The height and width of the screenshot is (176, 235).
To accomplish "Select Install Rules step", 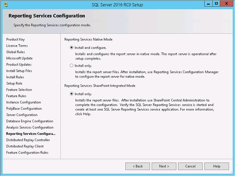I will click(x=15, y=77).
